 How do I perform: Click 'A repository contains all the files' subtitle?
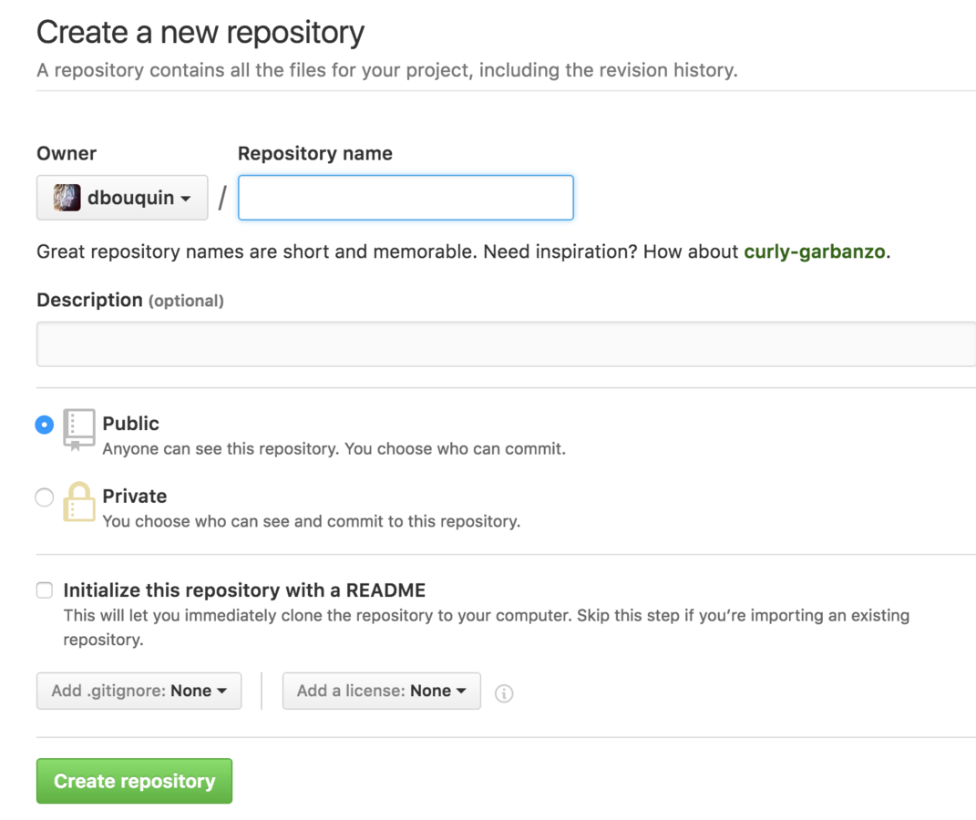387,69
